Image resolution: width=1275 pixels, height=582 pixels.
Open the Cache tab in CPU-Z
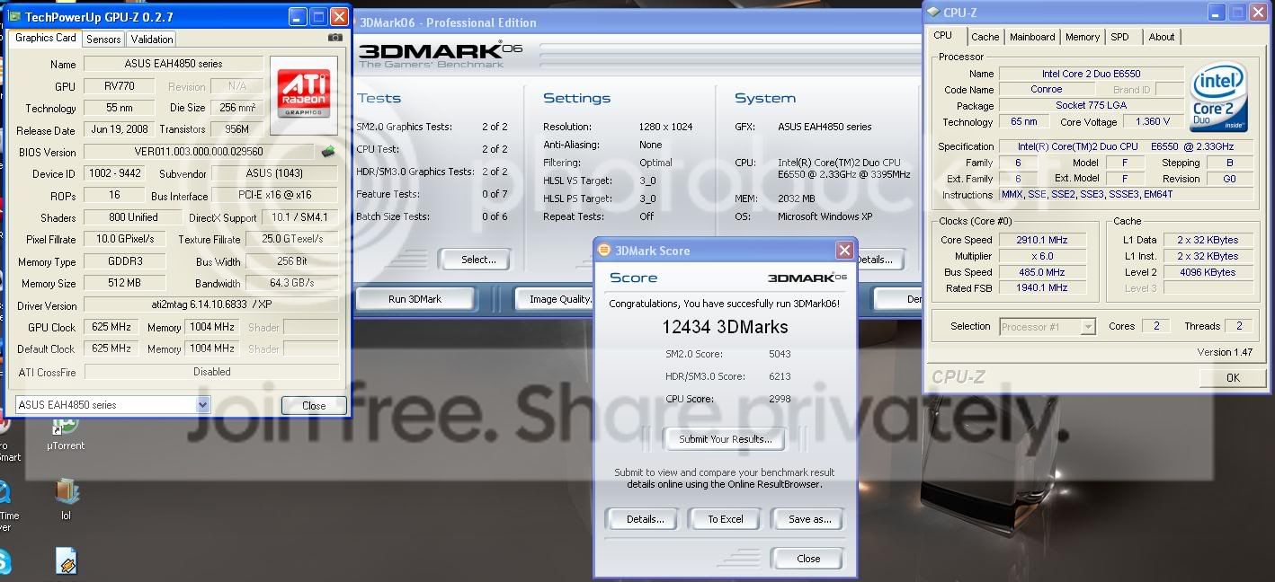click(x=985, y=37)
